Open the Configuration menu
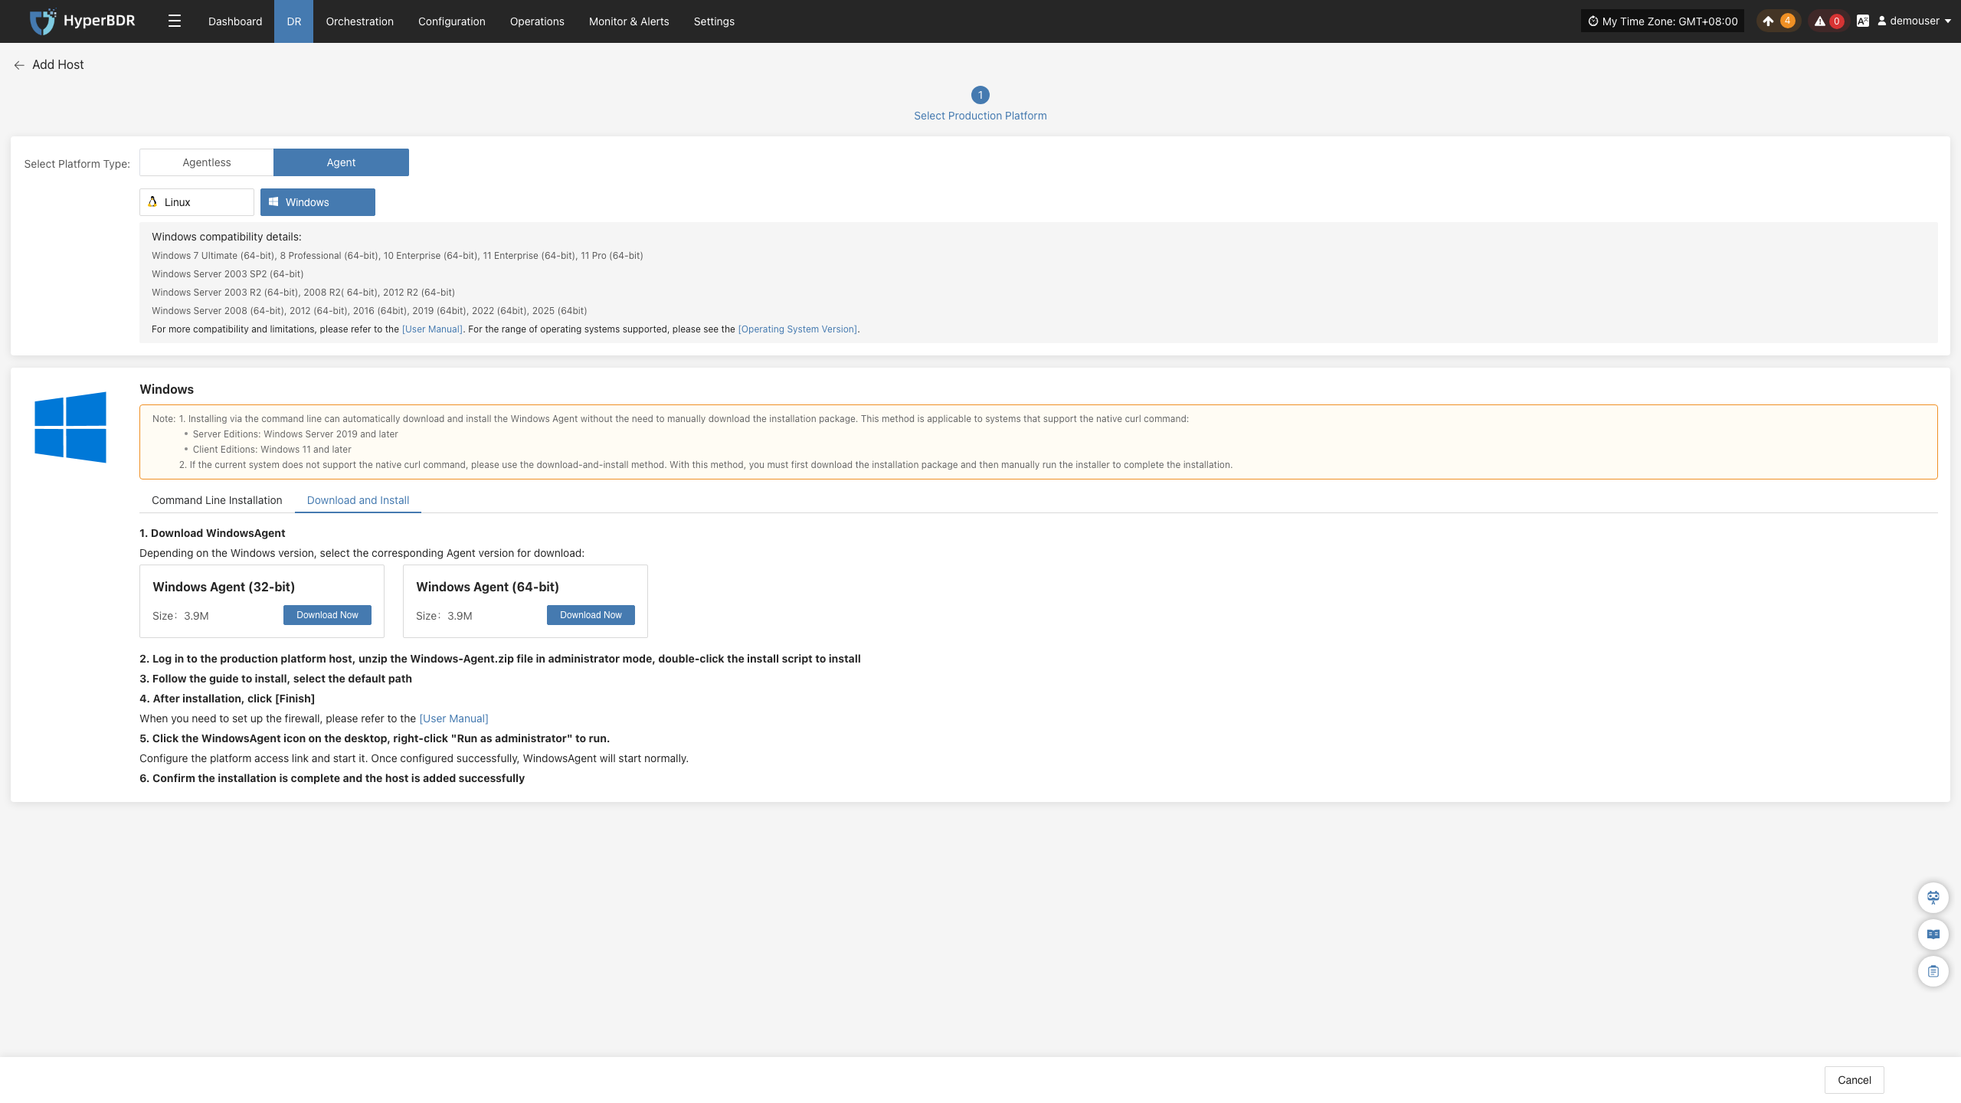 click(x=452, y=21)
